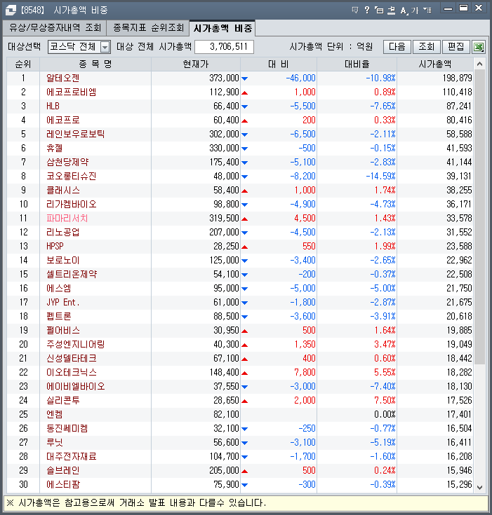Select stock 대주전자재료
This screenshot has height=515, width=492.
[71, 457]
